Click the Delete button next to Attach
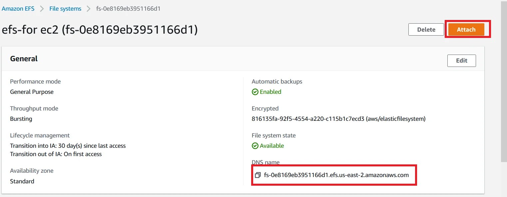Viewport: 507px width, 197px height. [426, 29]
